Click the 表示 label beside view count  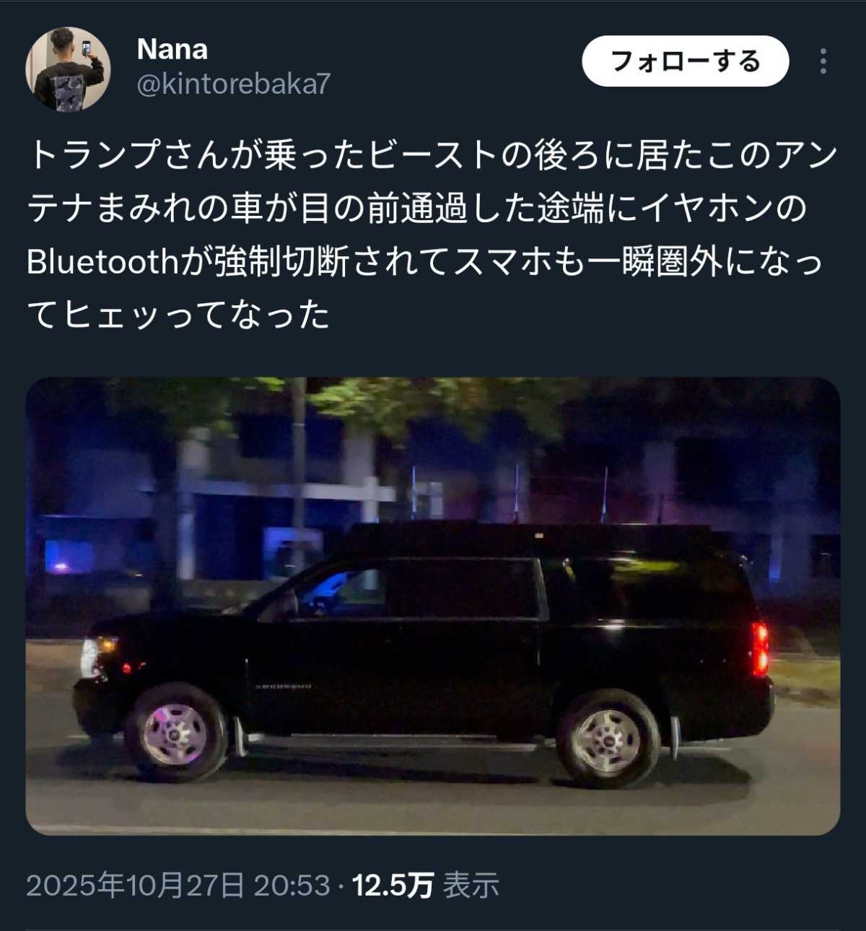471,885
